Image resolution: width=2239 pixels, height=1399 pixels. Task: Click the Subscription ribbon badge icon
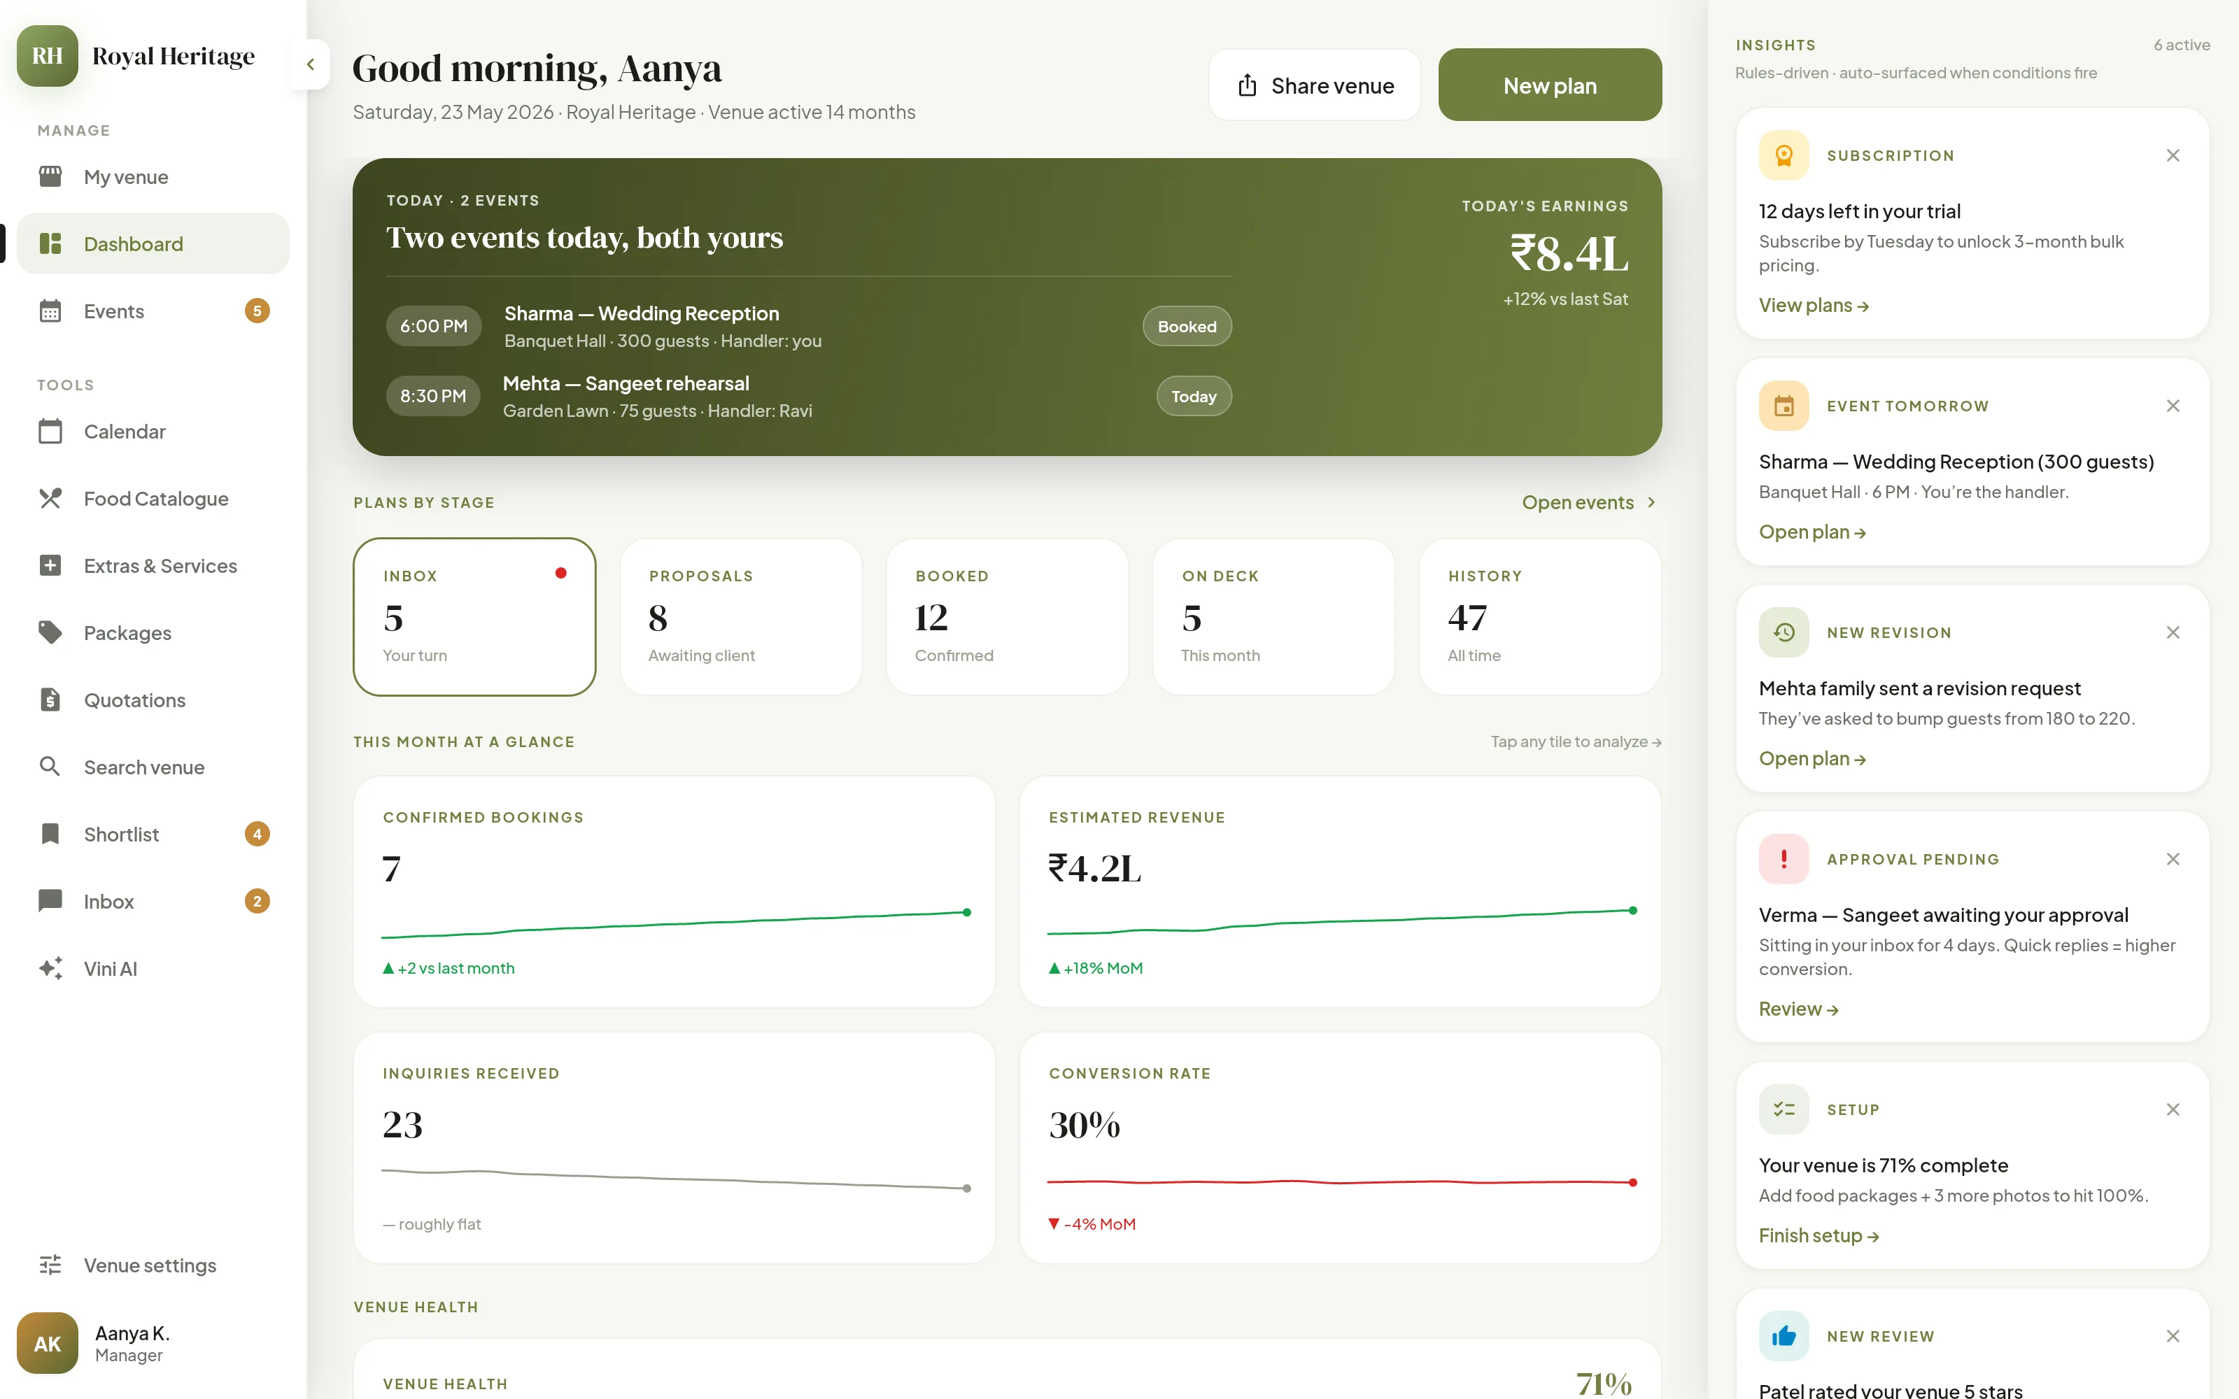tap(1784, 155)
